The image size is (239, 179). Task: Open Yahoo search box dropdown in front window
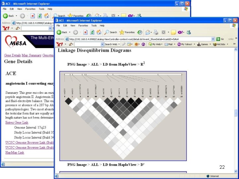click(x=102, y=44)
